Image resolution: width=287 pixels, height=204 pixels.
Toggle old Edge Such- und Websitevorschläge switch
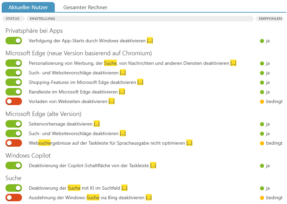(14, 133)
